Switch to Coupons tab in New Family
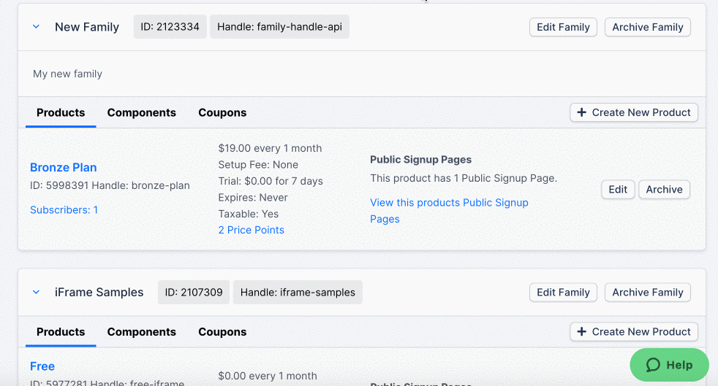The height and width of the screenshot is (386, 718). pyautogui.click(x=222, y=112)
